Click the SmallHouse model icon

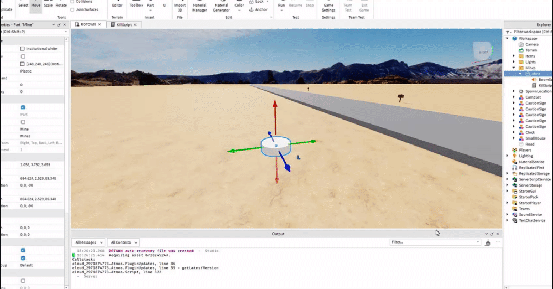coord(521,138)
